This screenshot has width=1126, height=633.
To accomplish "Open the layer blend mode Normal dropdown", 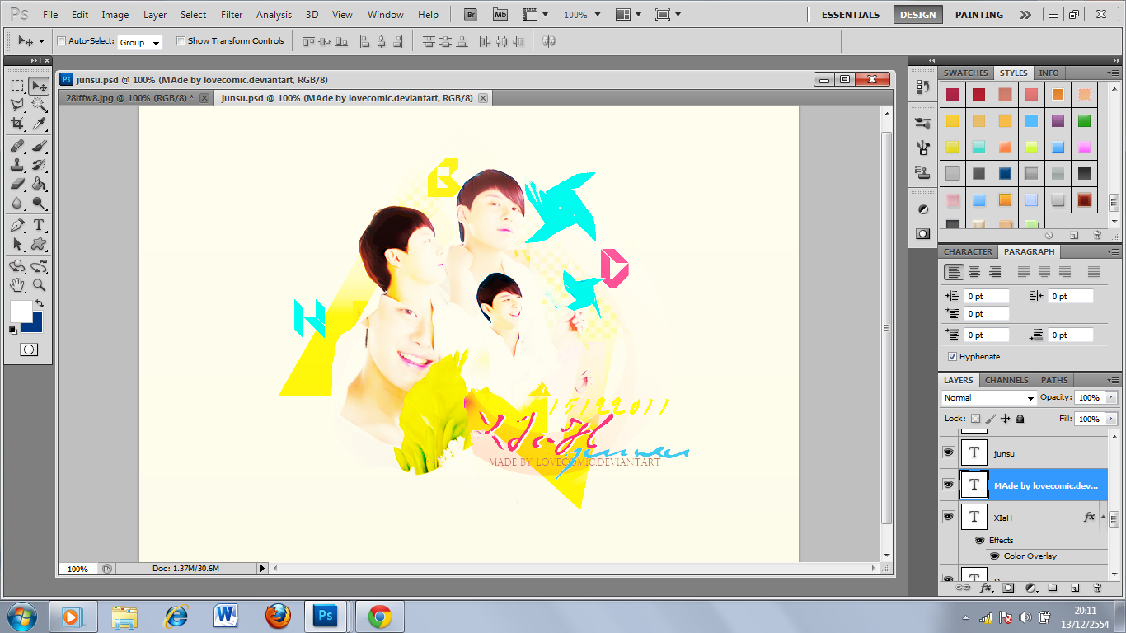I will pyautogui.click(x=989, y=398).
